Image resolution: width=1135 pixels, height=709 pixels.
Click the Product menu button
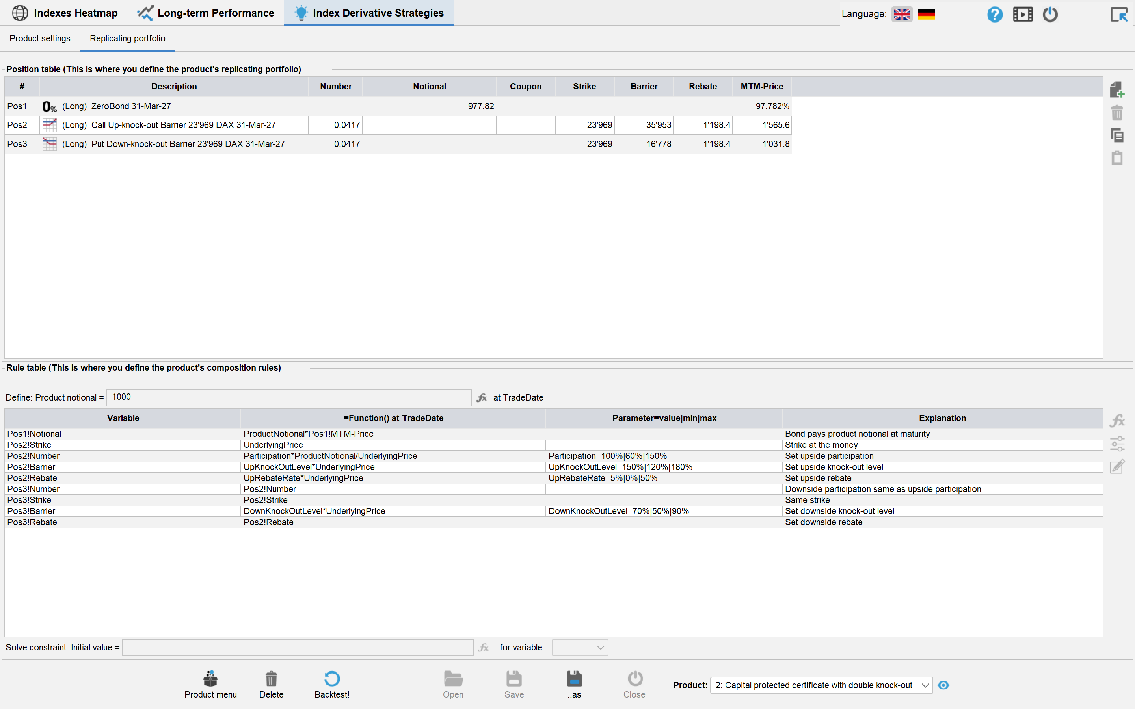pyautogui.click(x=210, y=685)
